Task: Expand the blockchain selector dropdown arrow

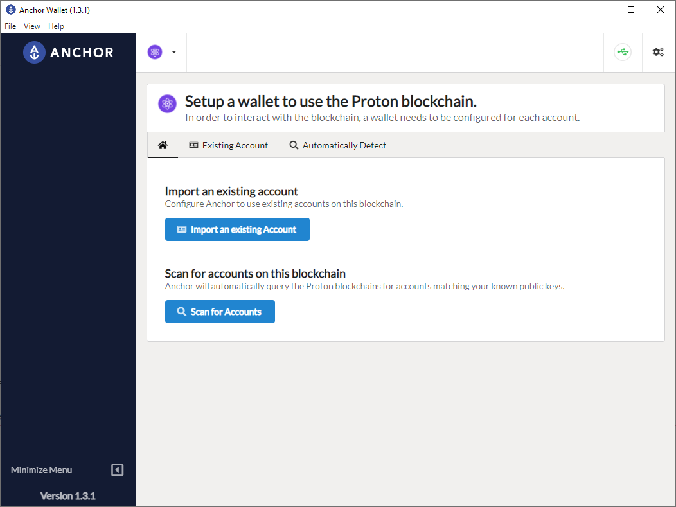Action: point(173,52)
